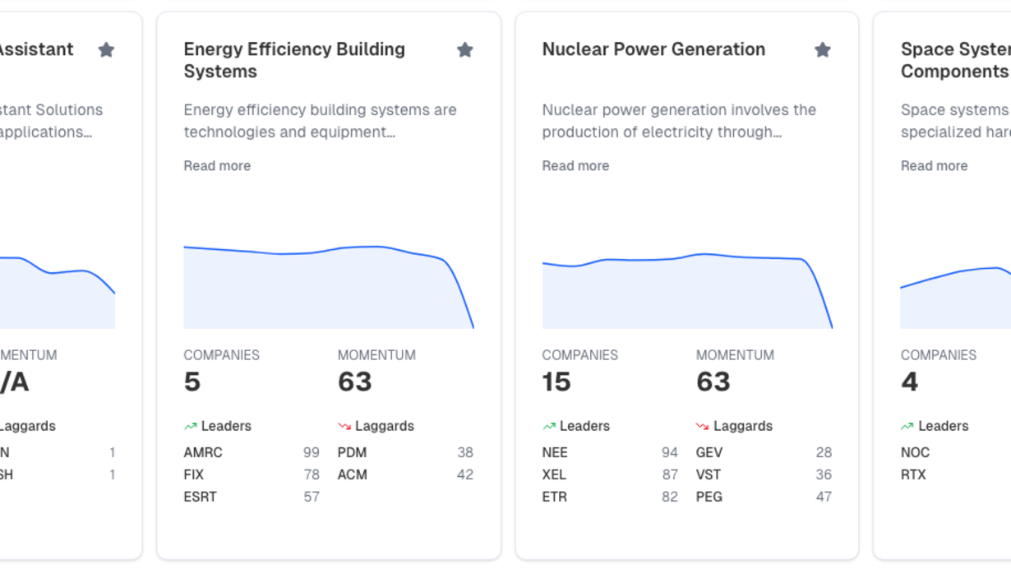Screen dimensions: 1011x569
Task: Click the red Laggards trend icon in Nuclear card
Action: click(x=703, y=426)
